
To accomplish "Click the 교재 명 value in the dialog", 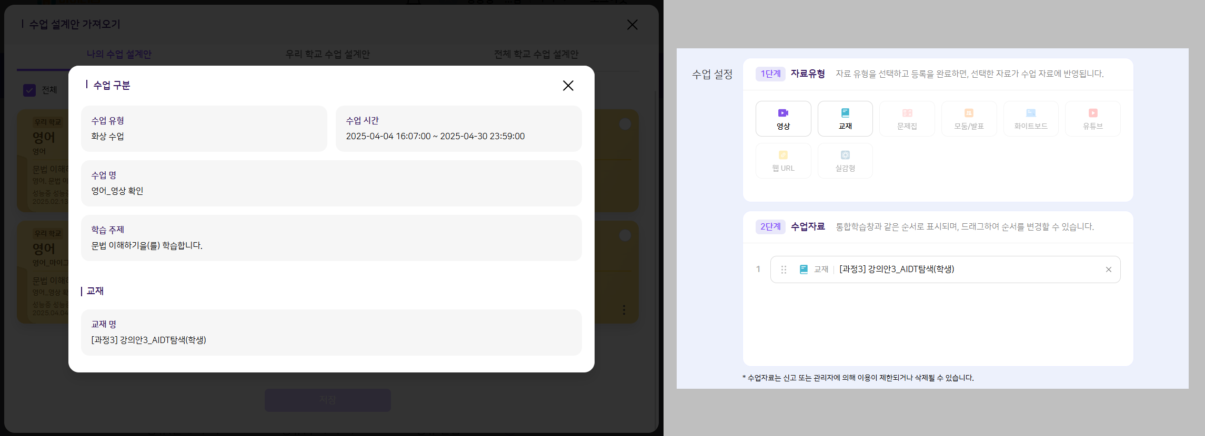I will point(149,340).
